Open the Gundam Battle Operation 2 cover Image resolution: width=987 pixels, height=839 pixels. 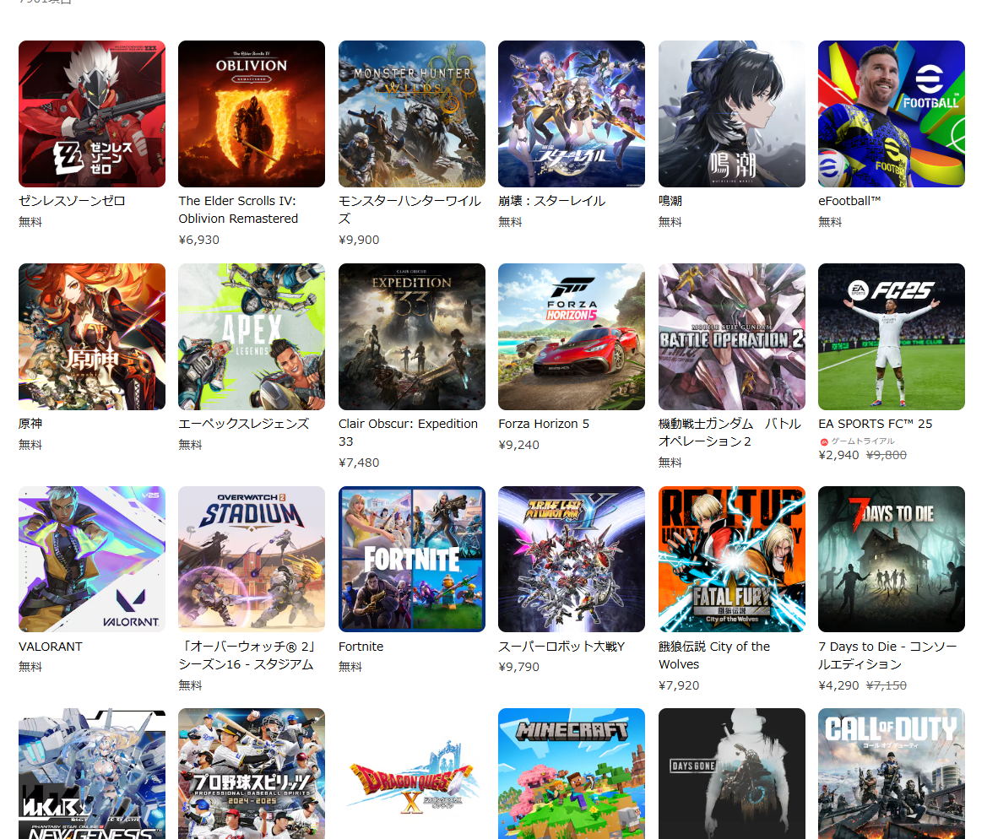tap(732, 337)
